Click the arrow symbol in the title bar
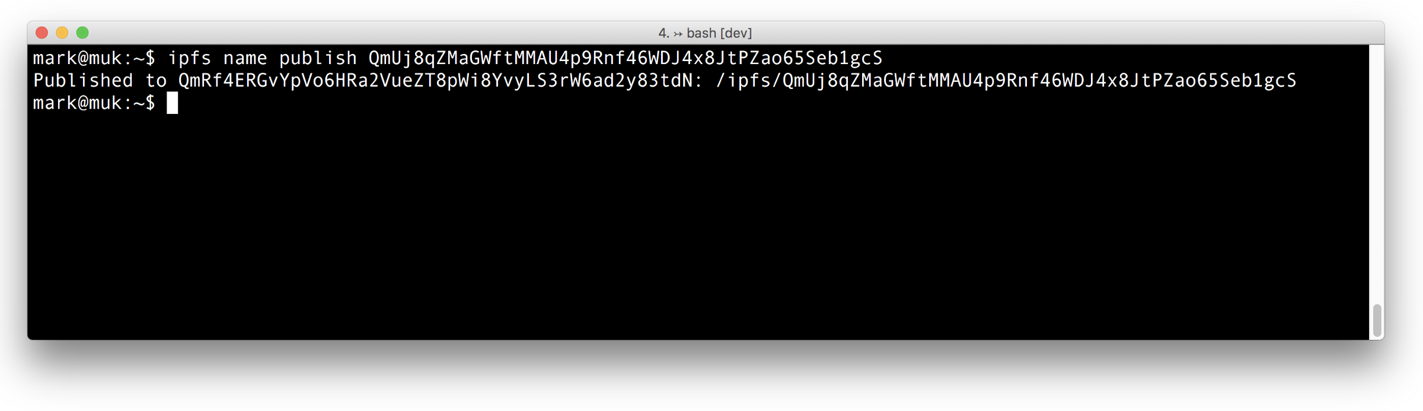The height and width of the screenshot is (411, 1423). (x=678, y=34)
